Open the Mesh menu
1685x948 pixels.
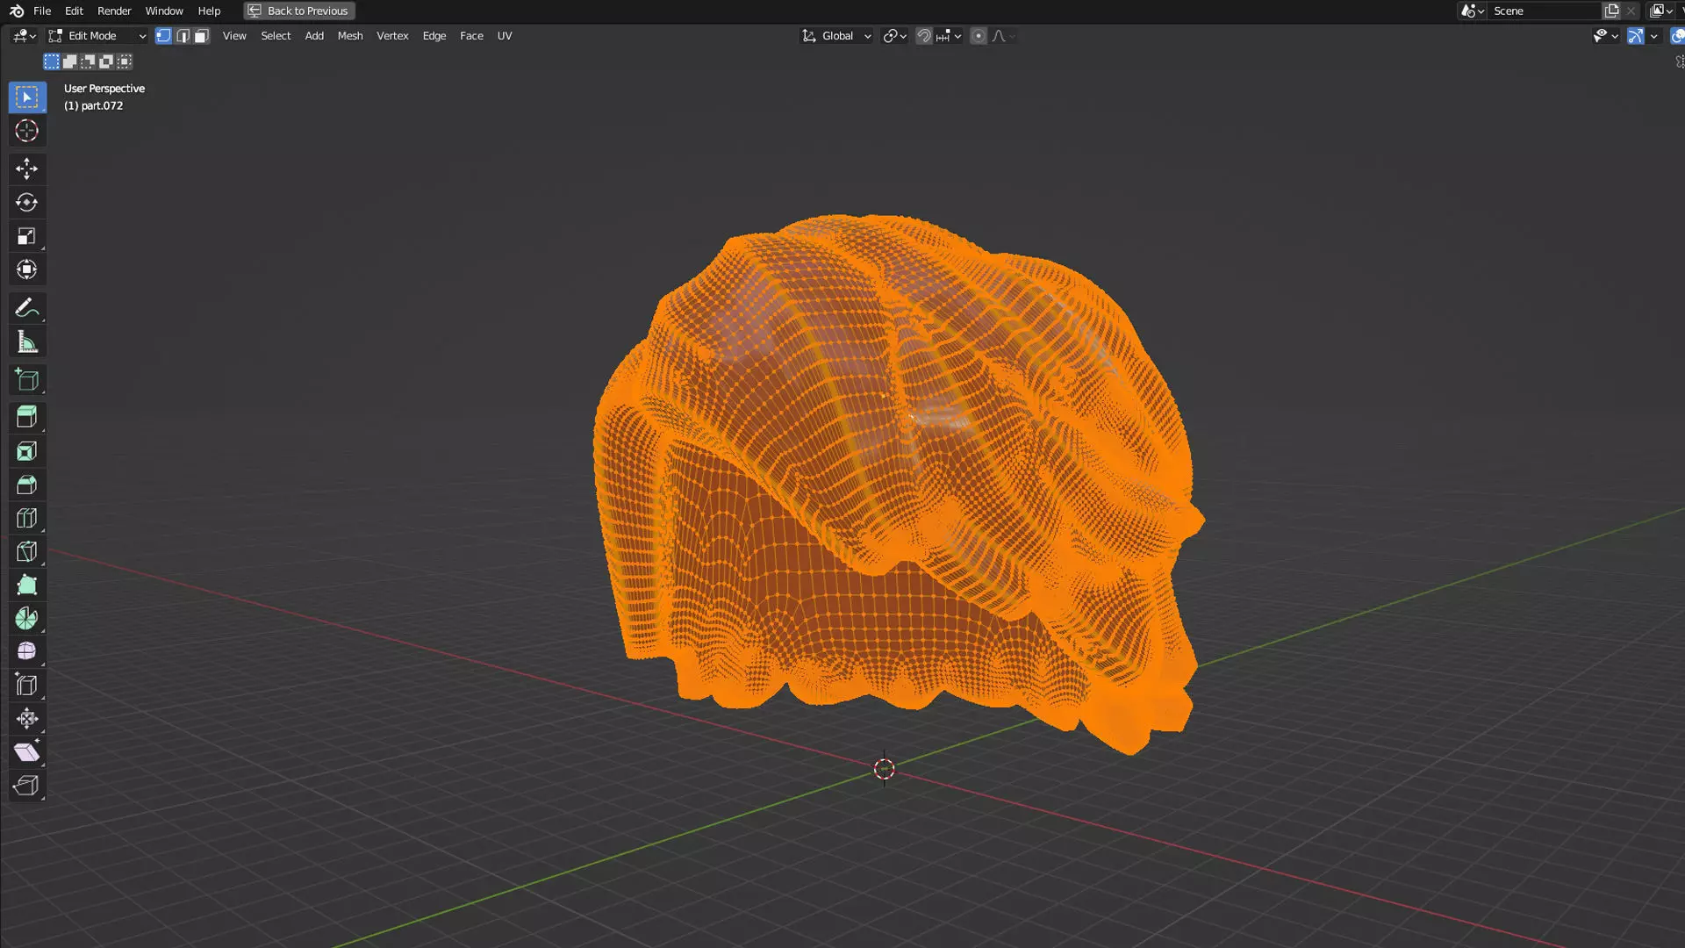point(349,36)
